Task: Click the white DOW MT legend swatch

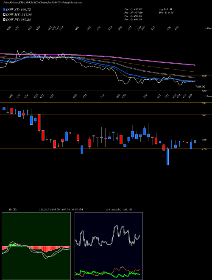Action: 5,14
